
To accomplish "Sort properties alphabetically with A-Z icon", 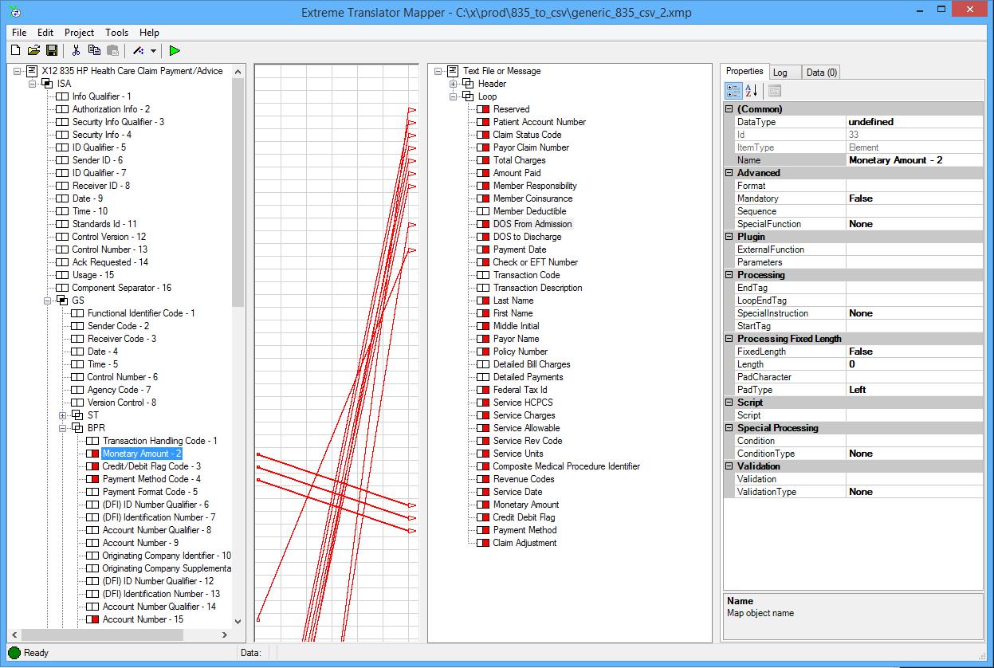I will coord(752,91).
